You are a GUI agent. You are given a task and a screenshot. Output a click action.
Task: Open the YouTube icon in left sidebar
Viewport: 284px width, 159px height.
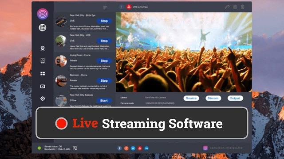click(x=43, y=87)
